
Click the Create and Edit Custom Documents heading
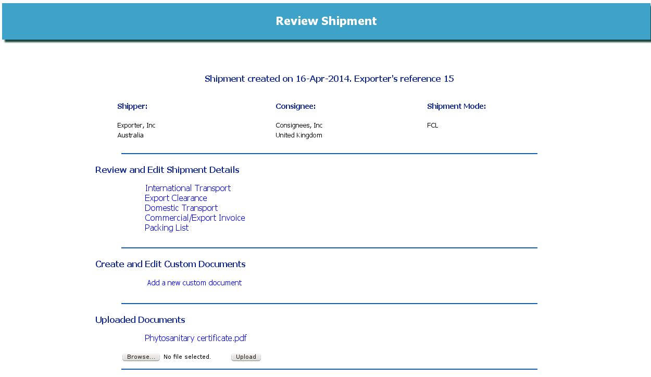coord(170,264)
